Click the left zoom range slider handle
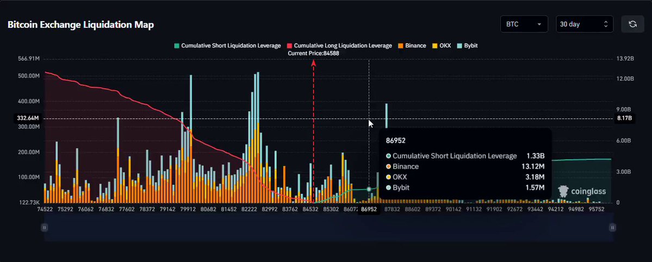 [x=44, y=227]
